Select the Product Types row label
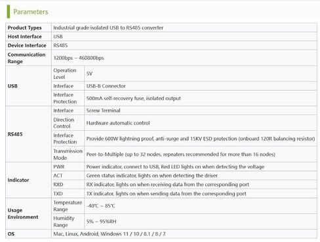The image size is (320, 242). tap(24, 28)
